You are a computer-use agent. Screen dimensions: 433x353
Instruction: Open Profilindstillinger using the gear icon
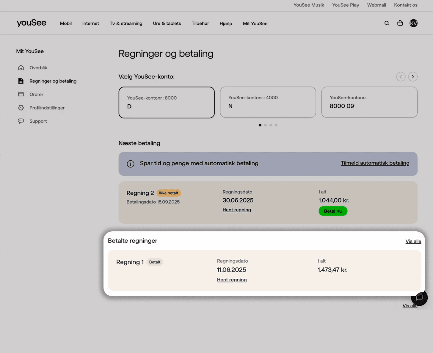[x=21, y=108]
